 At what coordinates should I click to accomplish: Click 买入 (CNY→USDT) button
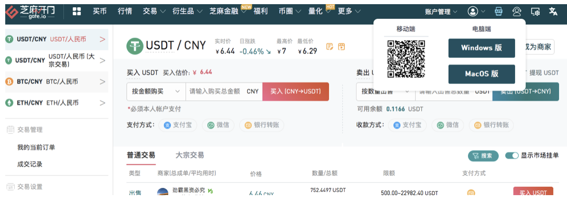(x=296, y=91)
